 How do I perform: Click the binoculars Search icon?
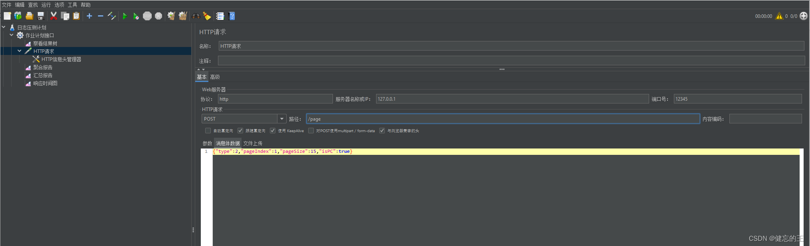196,16
